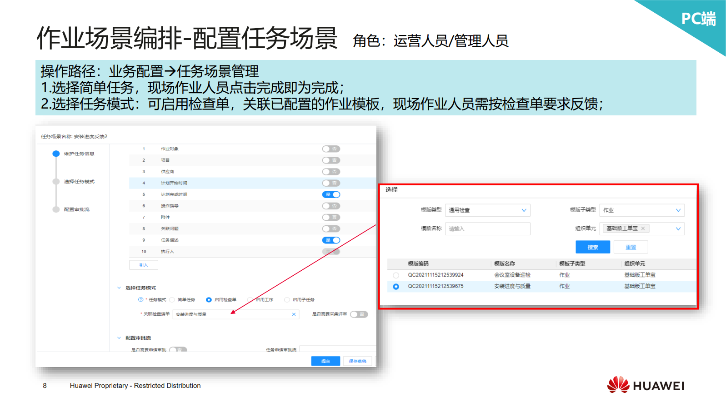Clear the 关联检查清单 field with its X icon
The image size is (726, 407).
coord(294,314)
